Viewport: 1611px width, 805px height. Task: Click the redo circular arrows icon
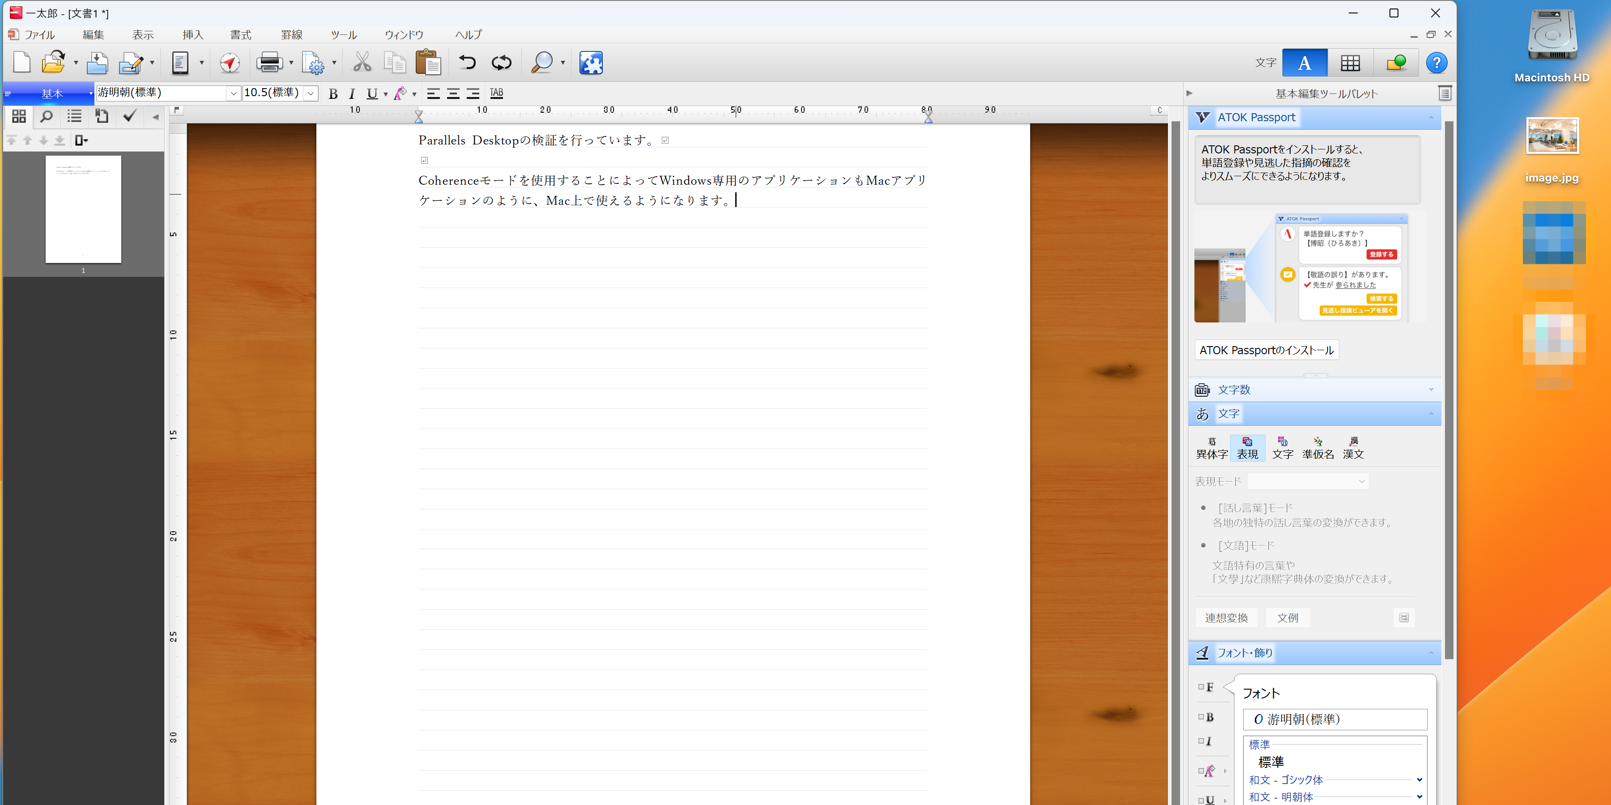[x=502, y=63]
